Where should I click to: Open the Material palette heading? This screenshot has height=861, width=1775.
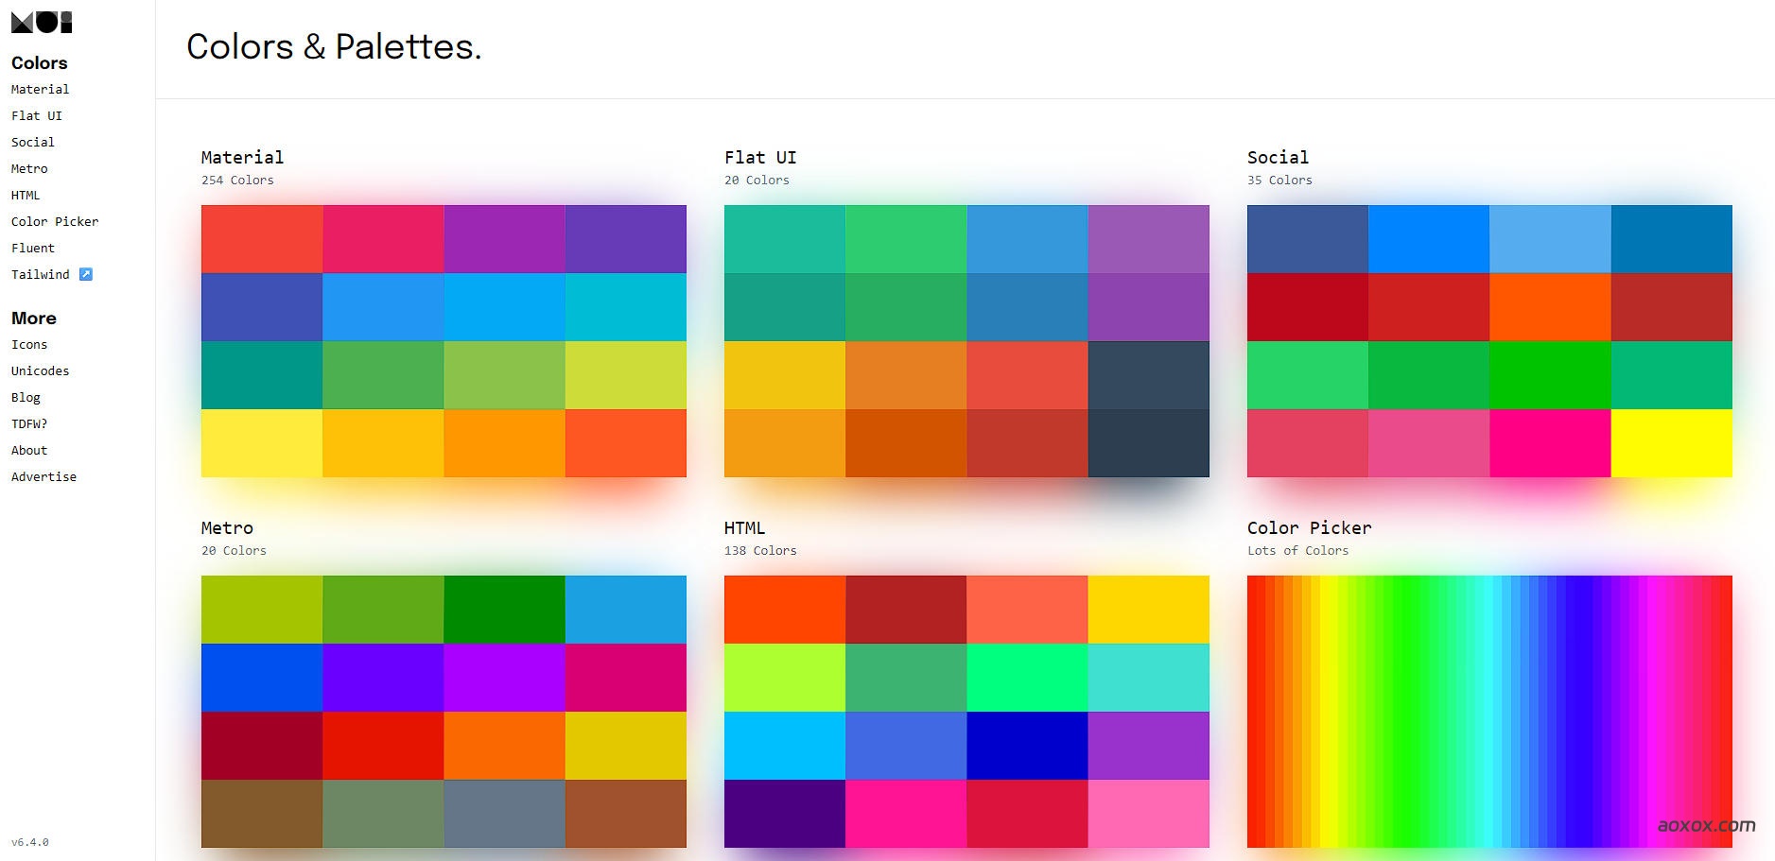click(x=242, y=157)
